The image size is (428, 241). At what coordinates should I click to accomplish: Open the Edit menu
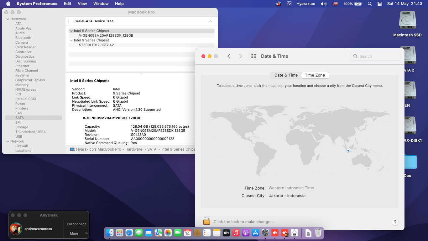[x=67, y=4]
